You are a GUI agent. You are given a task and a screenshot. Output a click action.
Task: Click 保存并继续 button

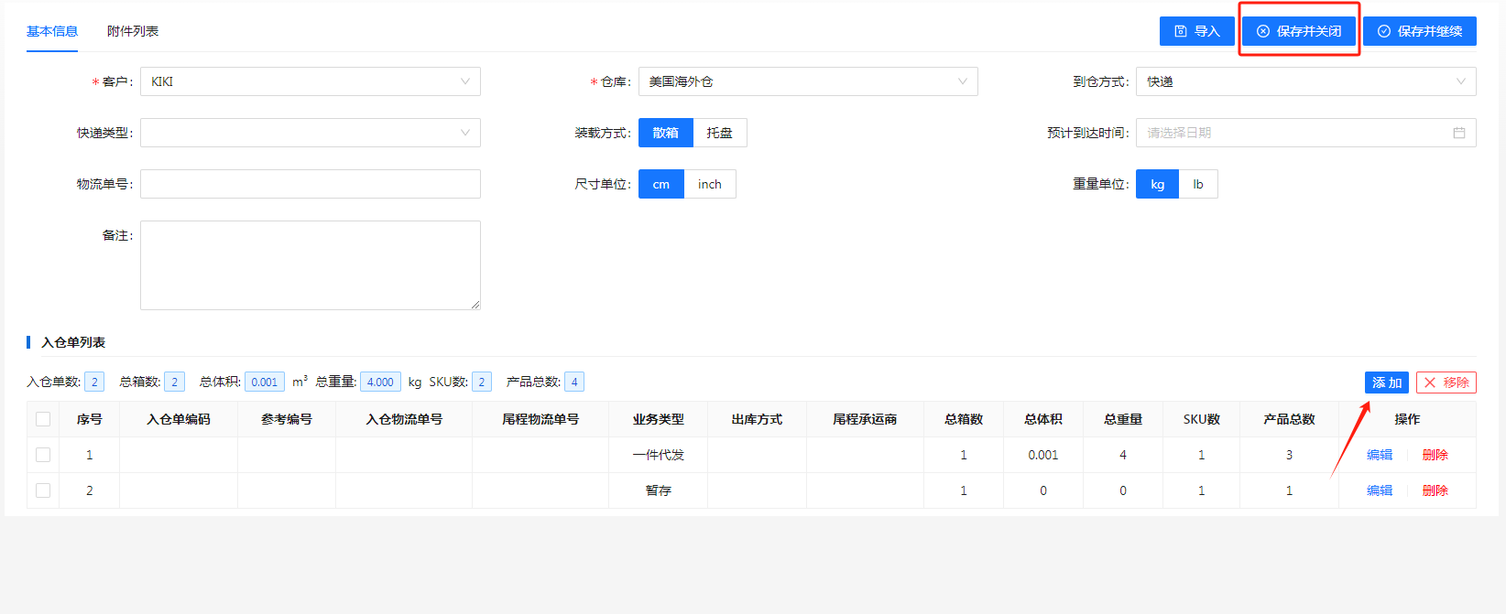[1420, 31]
